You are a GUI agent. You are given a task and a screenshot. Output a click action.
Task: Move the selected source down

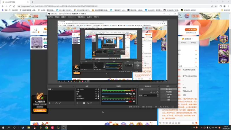91,103
